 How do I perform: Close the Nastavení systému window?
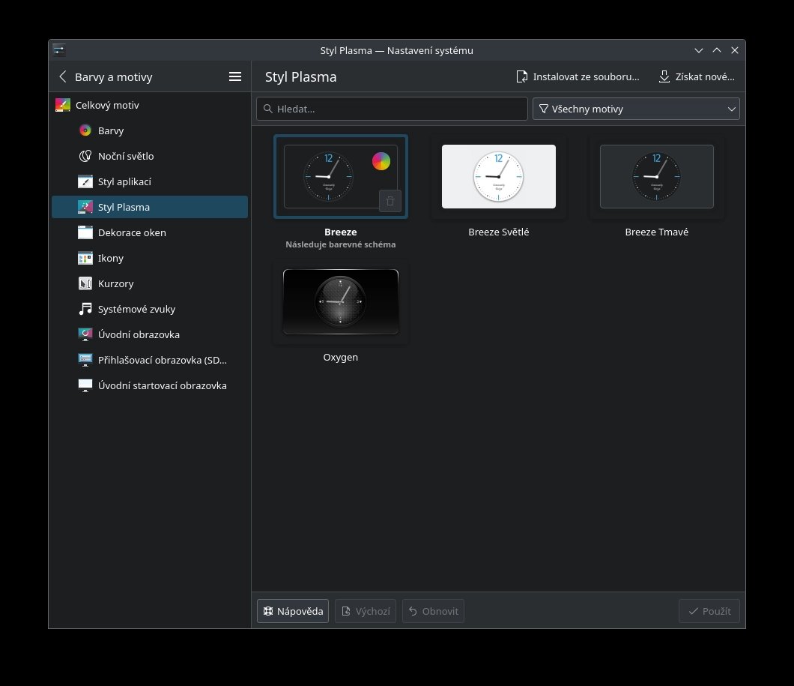coord(735,50)
